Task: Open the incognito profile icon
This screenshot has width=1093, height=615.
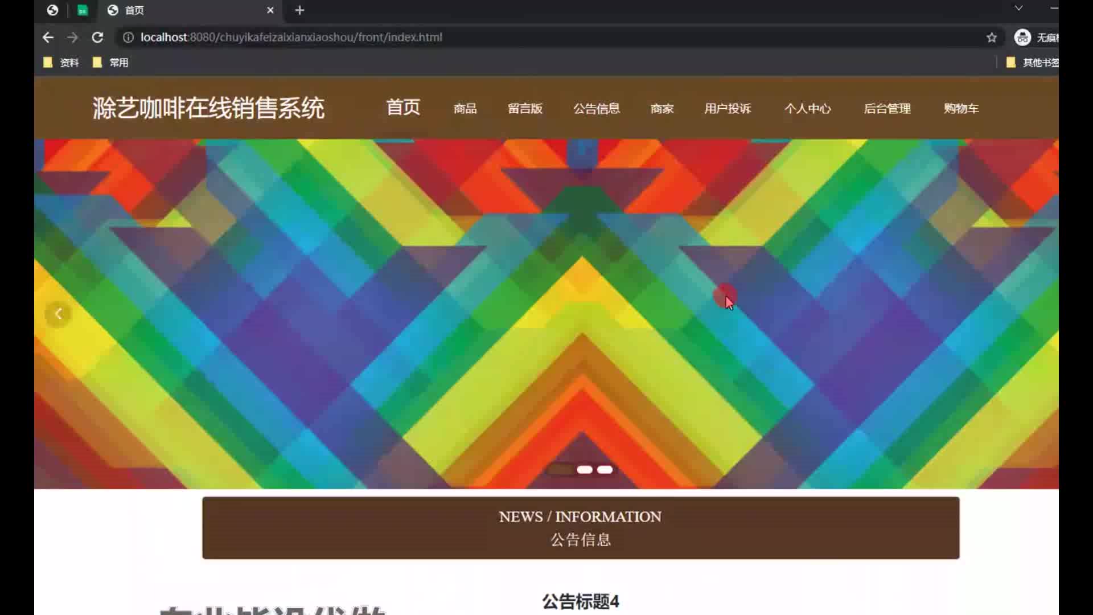Action: 1022,38
